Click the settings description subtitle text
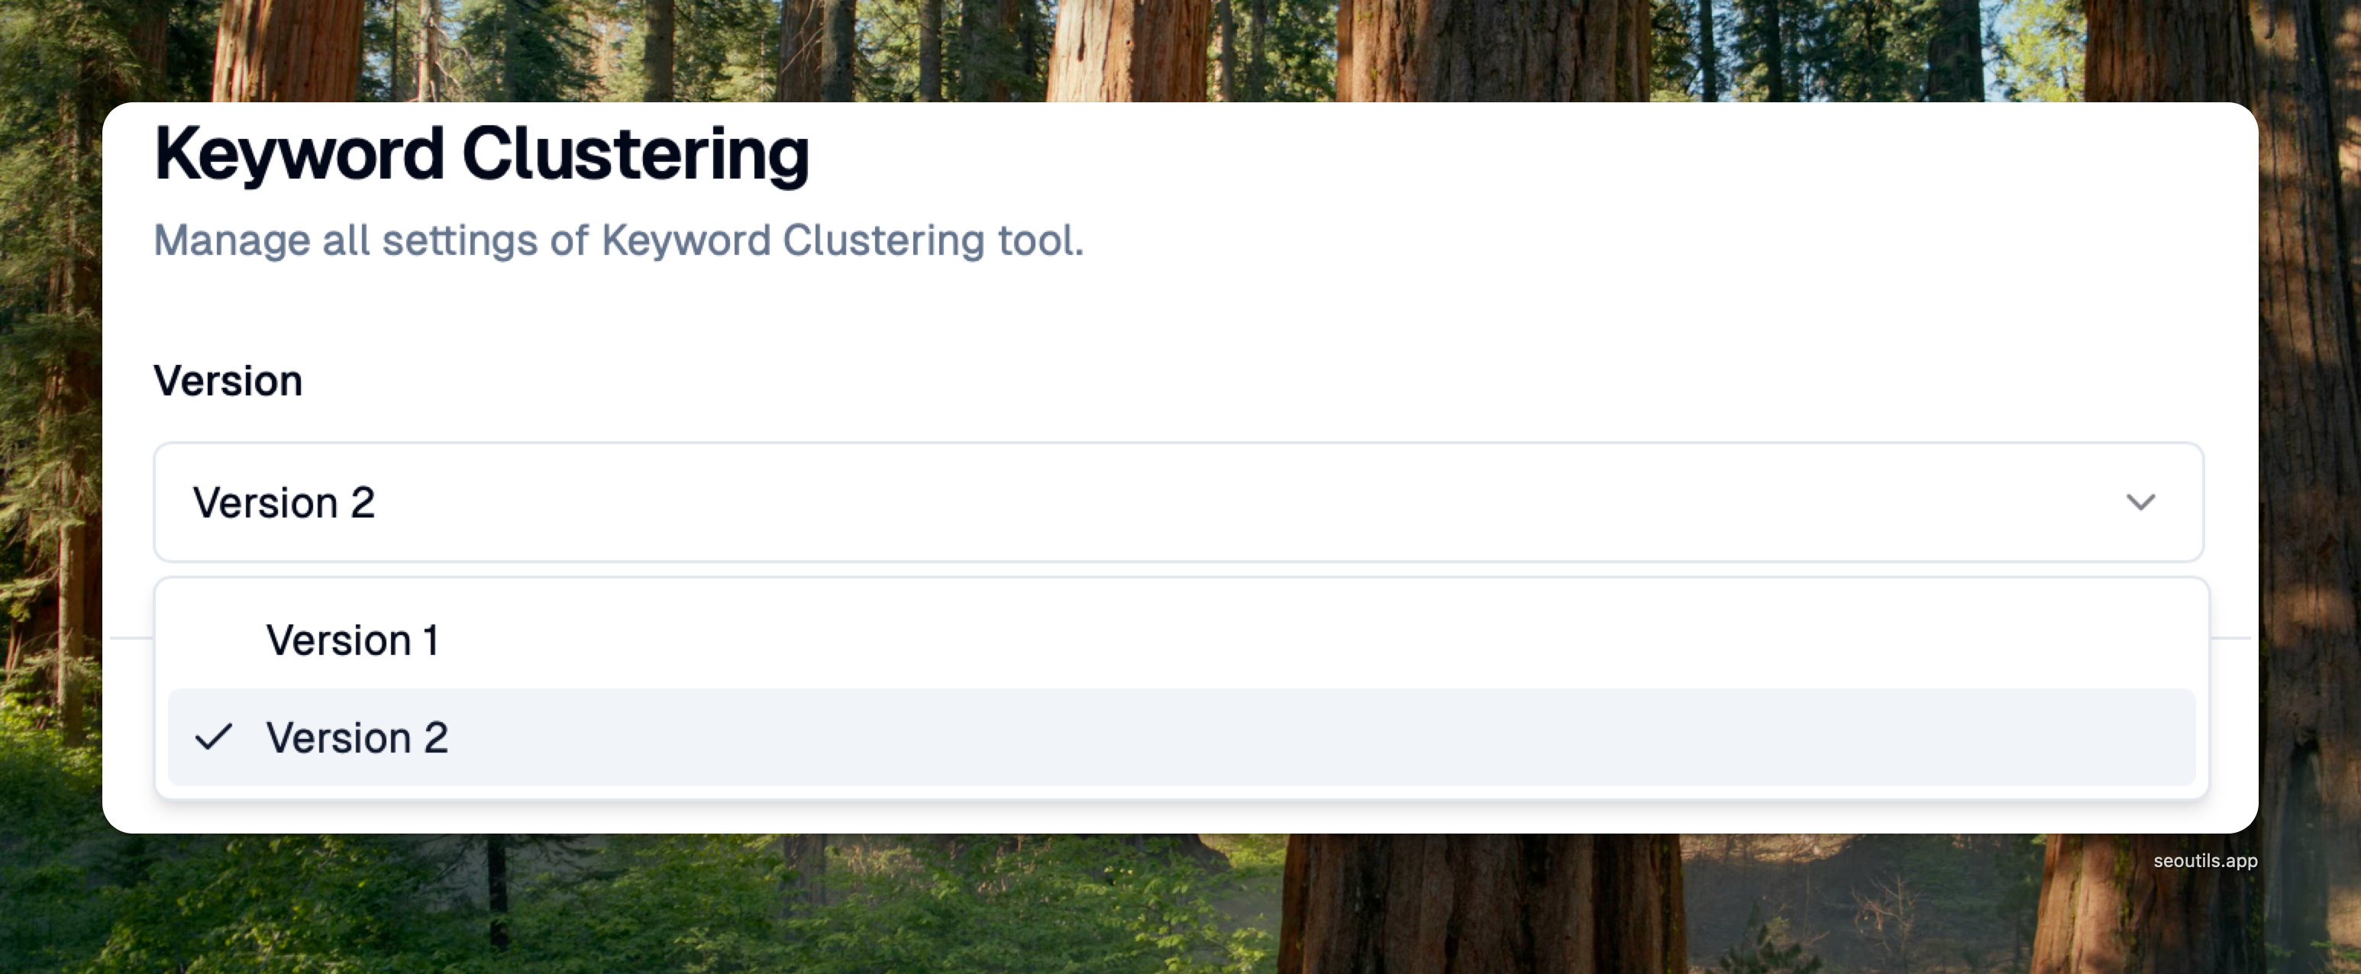Screen dimensions: 2361x974 point(618,240)
